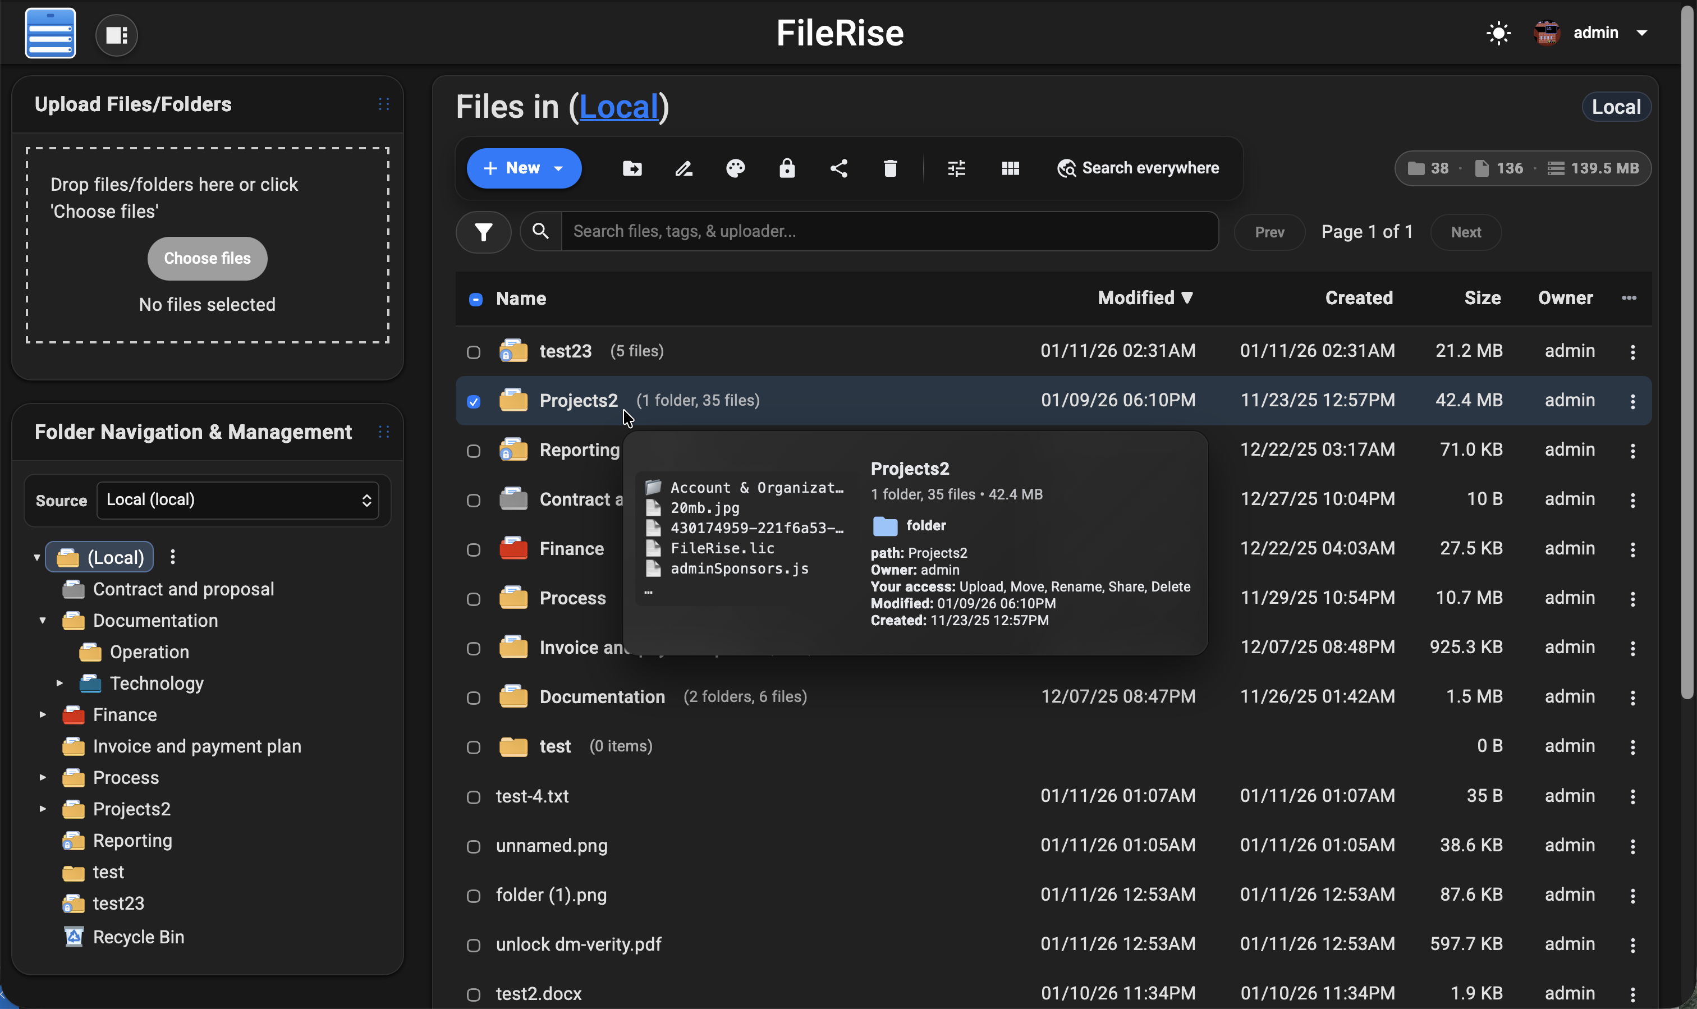The image size is (1697, 1009).
Task: Click the trash delete icon
Action: [890, 168]
